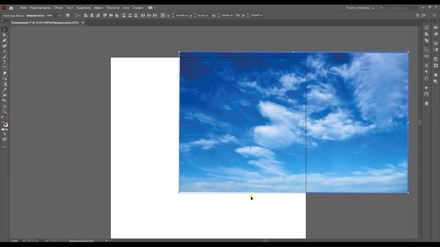The height and width of the screenshot is (247, 440).
Task: Click the width value field
Action: tap(228, 15)
